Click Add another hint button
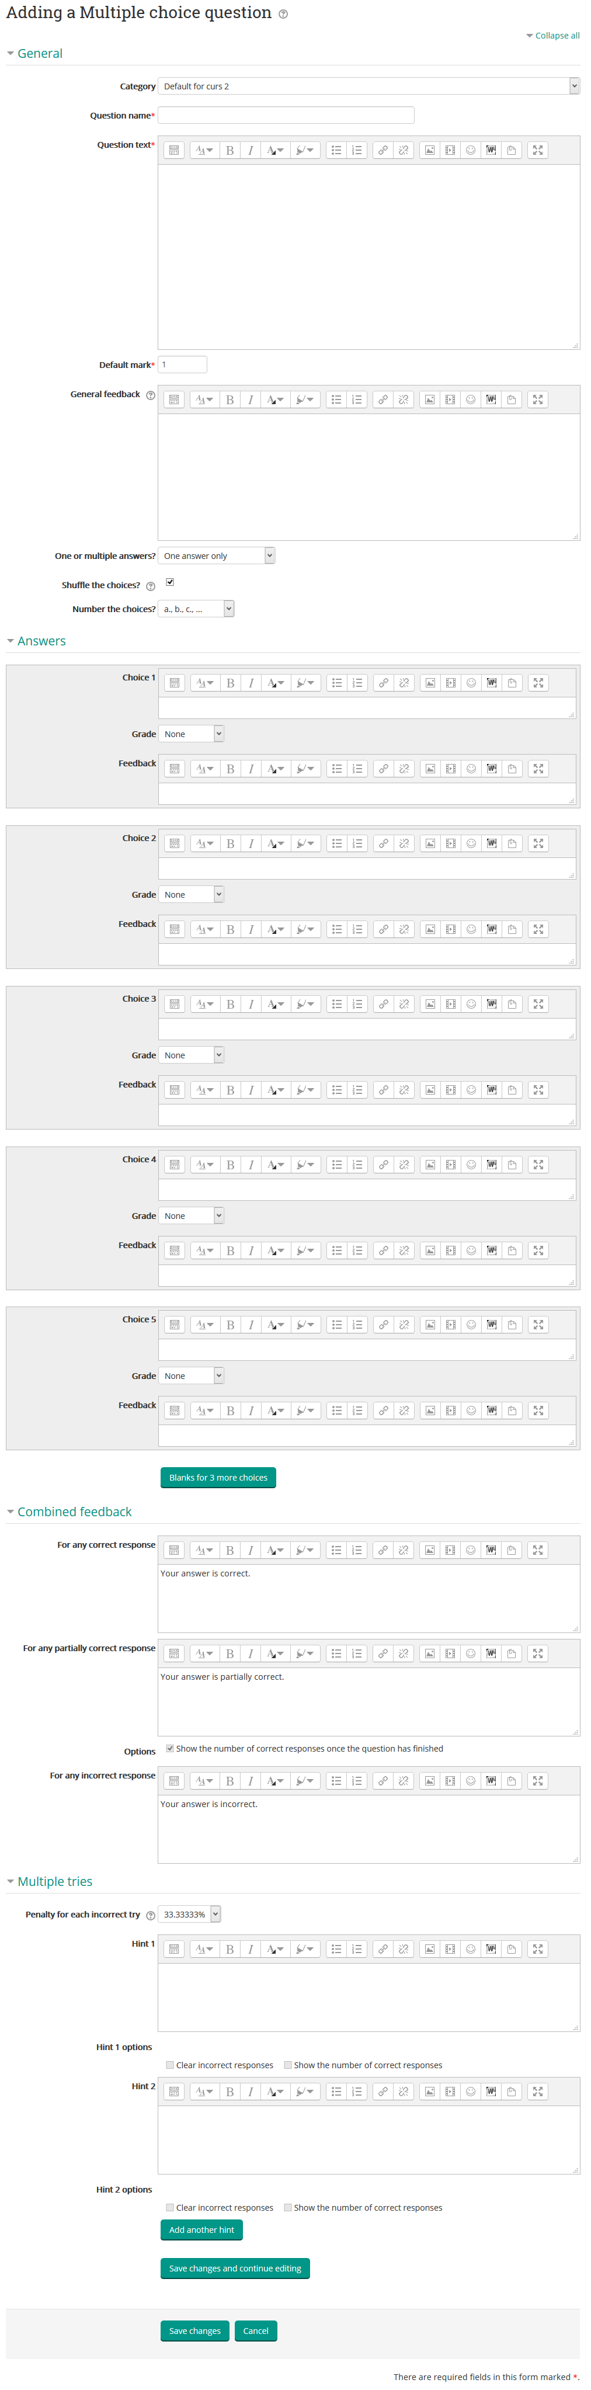Screen dimensions: 591x2390 201,2229
